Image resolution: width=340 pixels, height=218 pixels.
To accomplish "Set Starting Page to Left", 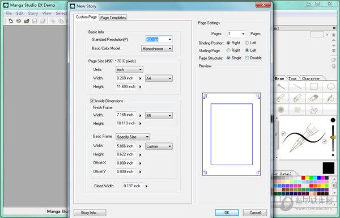I will 246,51.
